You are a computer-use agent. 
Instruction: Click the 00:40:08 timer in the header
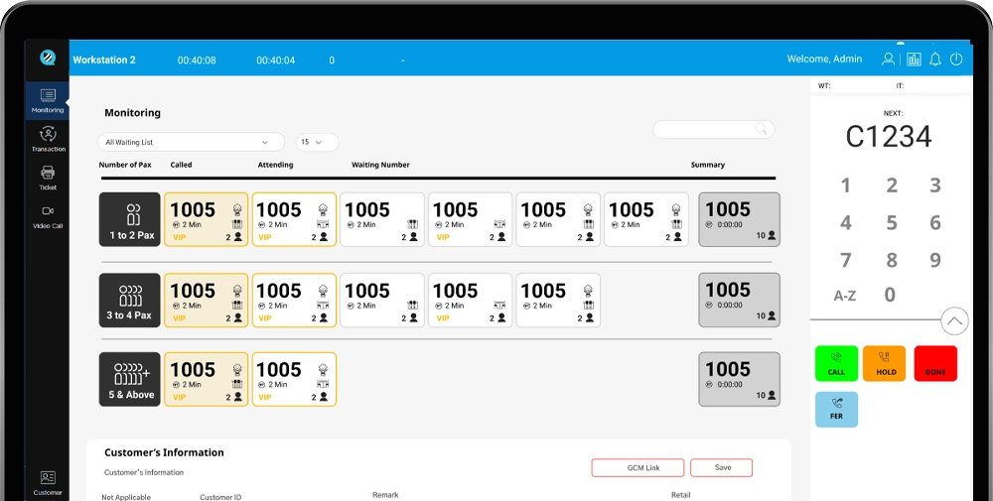click(197, 61)
